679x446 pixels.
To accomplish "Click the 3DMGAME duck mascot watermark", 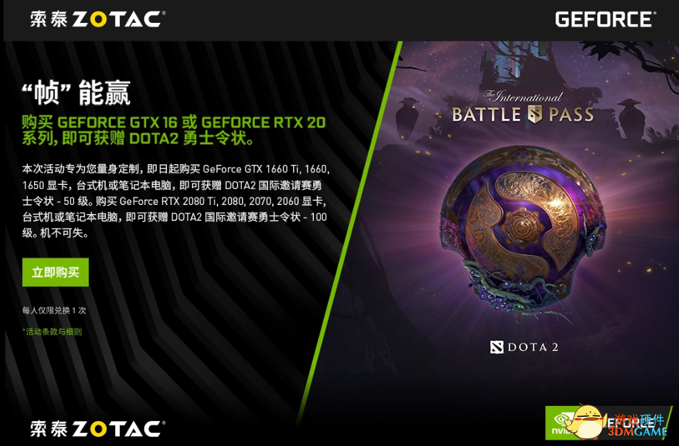I will click(588, 421).
